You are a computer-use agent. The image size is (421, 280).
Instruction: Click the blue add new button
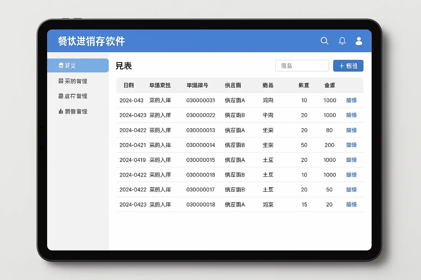click(x=348, y=66)
